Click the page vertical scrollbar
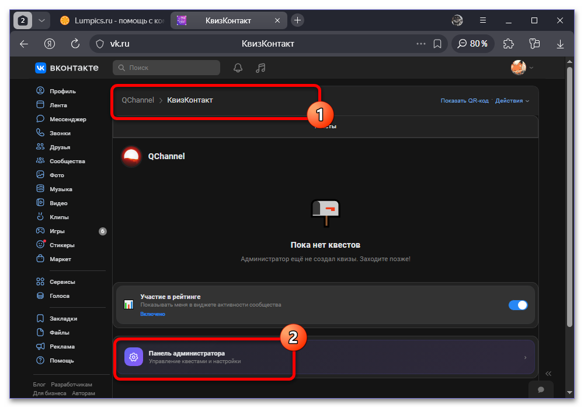 pyautogui.click(x=569, y=197)
